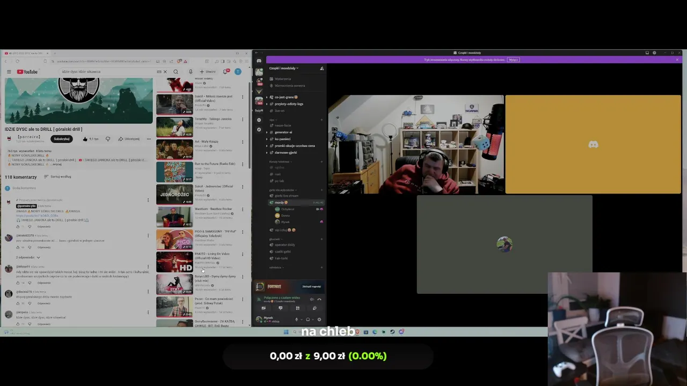Click Udostępnij share button under video

coord(129,139)
